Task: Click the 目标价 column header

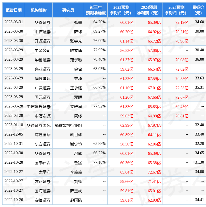Action: coord(198,10)
